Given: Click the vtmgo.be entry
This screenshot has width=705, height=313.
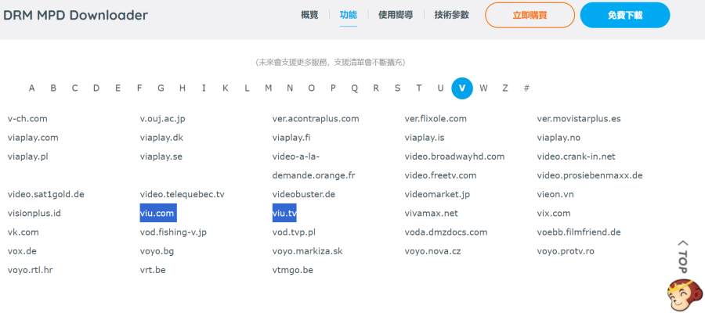Looking at the screenshot, I should (293, 270).
